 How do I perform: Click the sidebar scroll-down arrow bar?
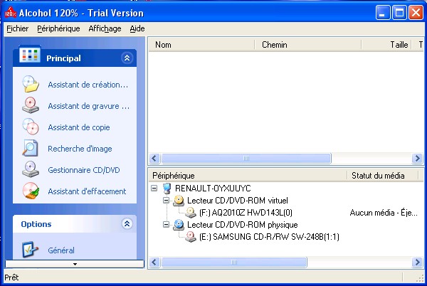[75, 264]
